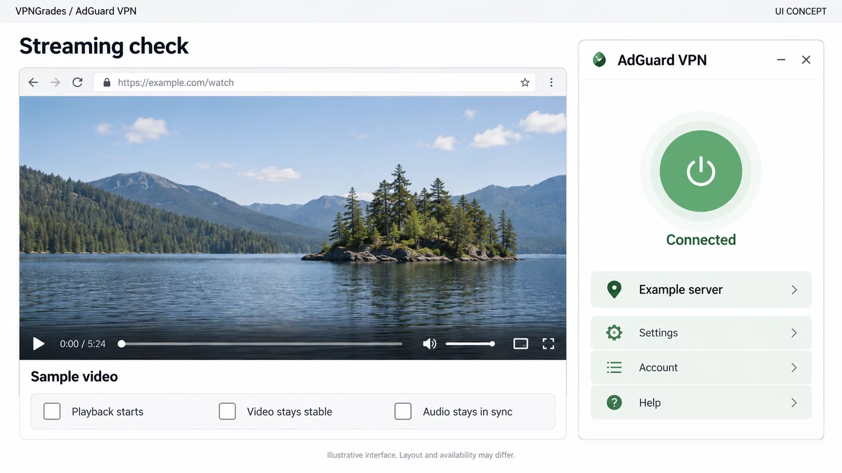Mute the video with speaker icon
The width and height of the screenshot is (842, 473).
pos(430,344)
